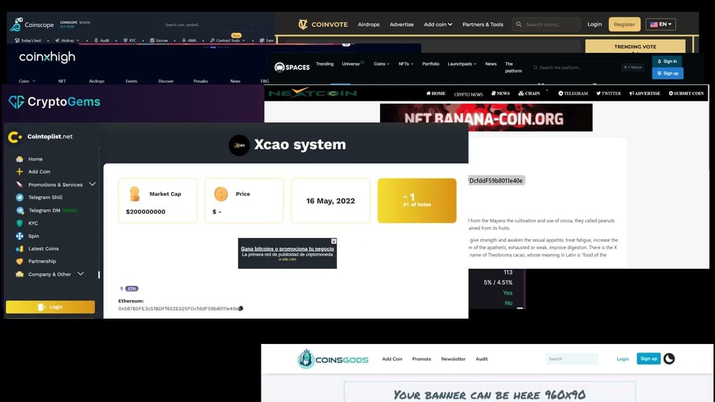Click the Coinscope wave logo
715x402 pixels.
pos(16,25)
